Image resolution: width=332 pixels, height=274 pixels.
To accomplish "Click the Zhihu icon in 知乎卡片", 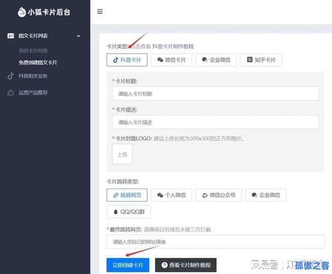I will tap(250, 60).
